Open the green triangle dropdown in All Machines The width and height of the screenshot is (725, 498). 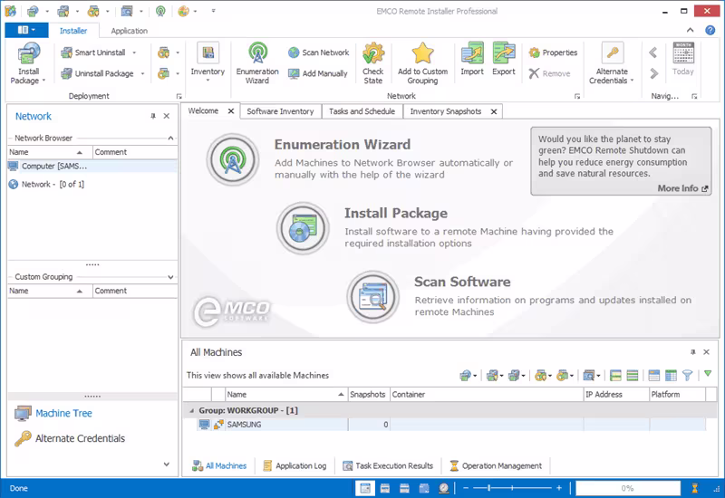click(708, 374)
